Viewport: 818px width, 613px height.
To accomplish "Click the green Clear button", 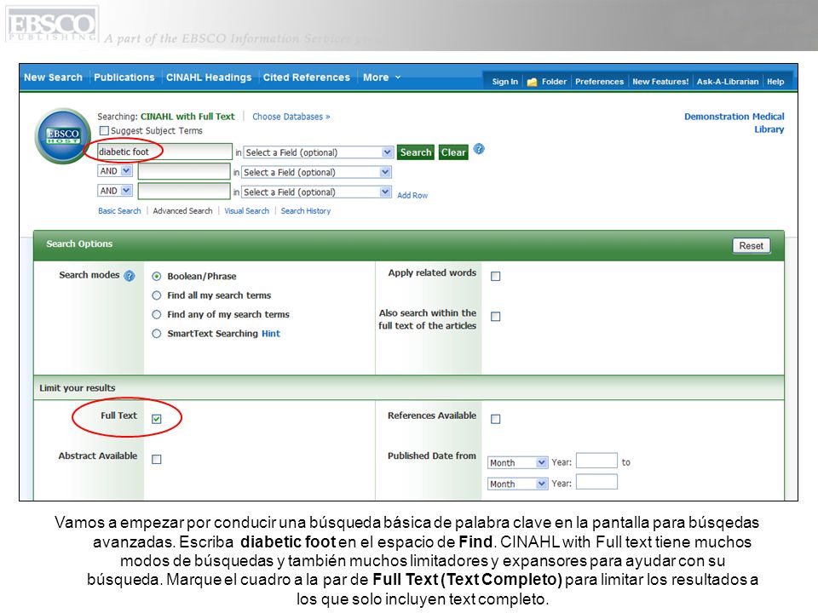I will [x=453, y=152].
